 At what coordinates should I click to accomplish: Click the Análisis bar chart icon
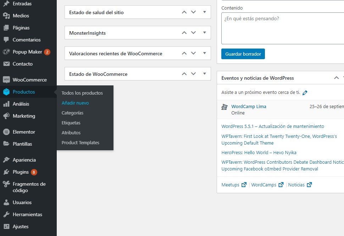click(x=6, y=104)
